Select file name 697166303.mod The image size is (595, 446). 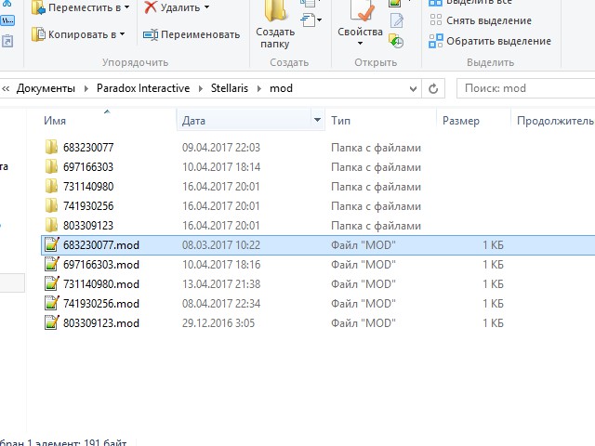coord(101,264)
